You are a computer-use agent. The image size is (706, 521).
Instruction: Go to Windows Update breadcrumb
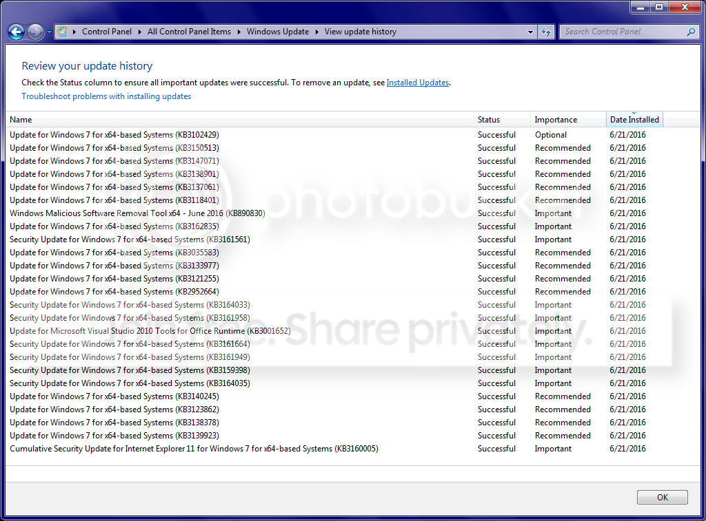click(x=278, y=32)
